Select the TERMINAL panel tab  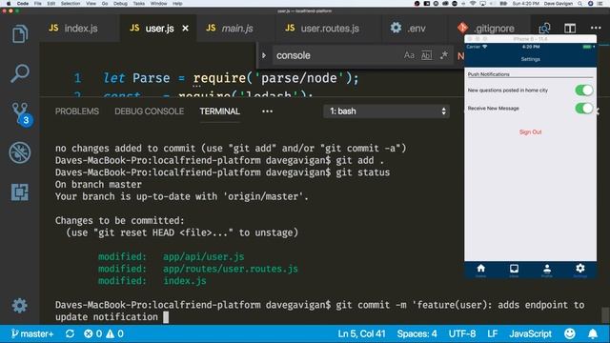pos(220,111)
